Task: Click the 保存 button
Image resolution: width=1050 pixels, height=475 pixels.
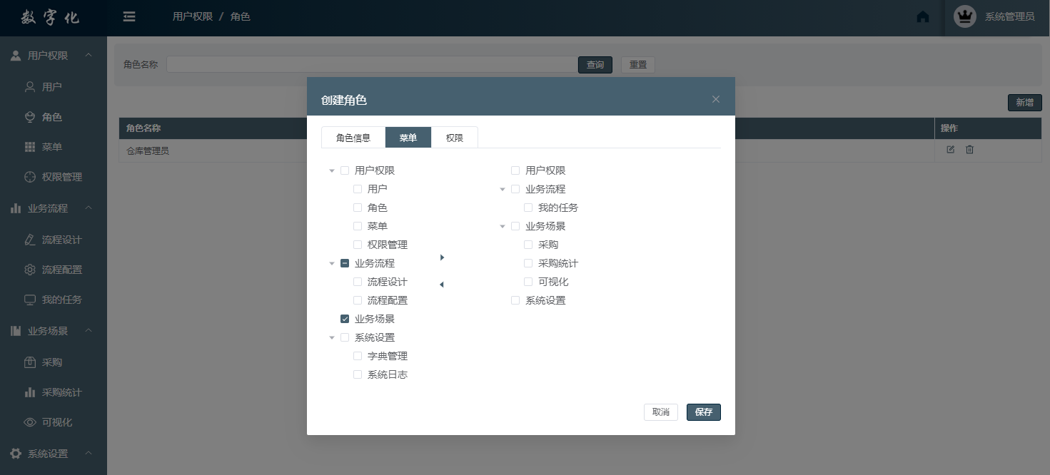Action: point(703,412)
